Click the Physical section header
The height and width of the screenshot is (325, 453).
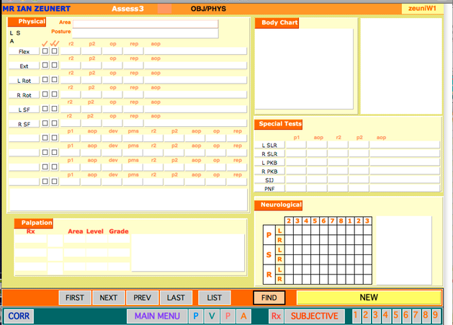click(x=27, y=22)
